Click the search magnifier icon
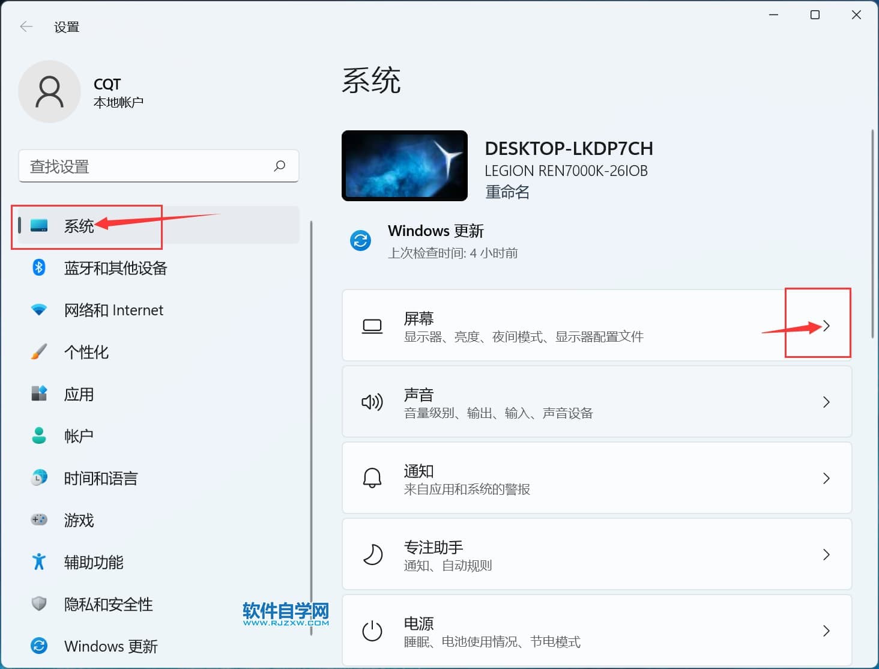Viewport: 879px width, 669px height. pyautogui.click(x=280, y=166)
